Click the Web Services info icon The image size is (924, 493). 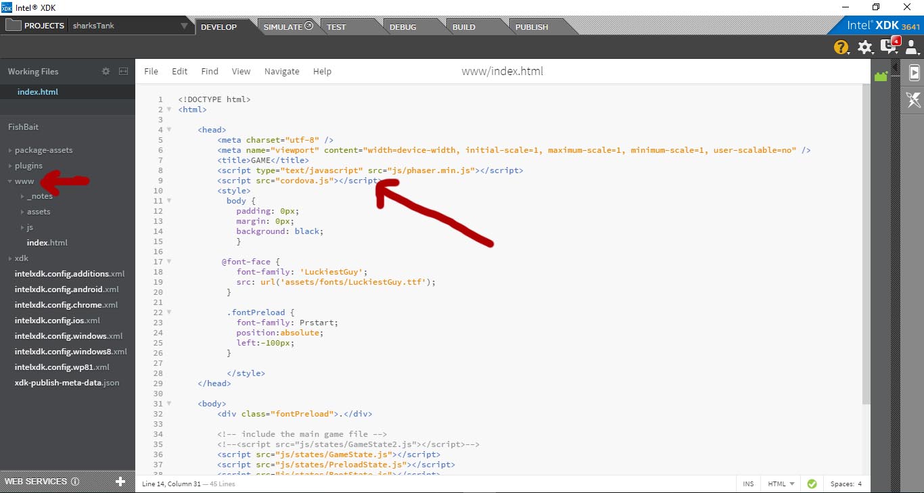[x=75, y=482]
